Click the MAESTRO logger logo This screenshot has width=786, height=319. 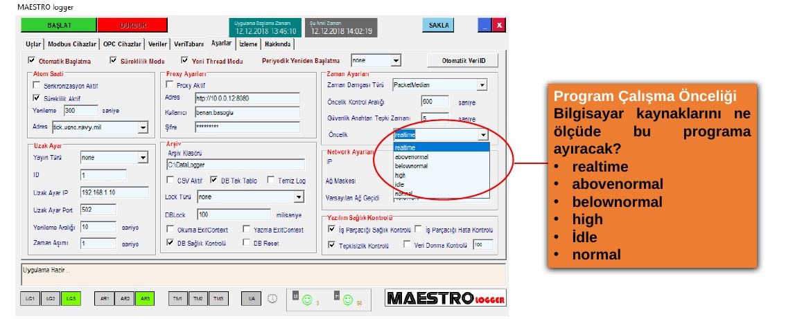[446, 298]
